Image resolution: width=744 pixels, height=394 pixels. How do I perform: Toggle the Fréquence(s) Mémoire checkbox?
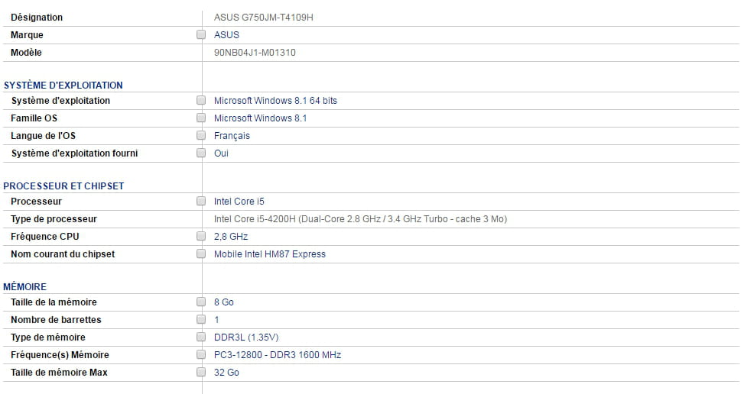coord(201,355)
